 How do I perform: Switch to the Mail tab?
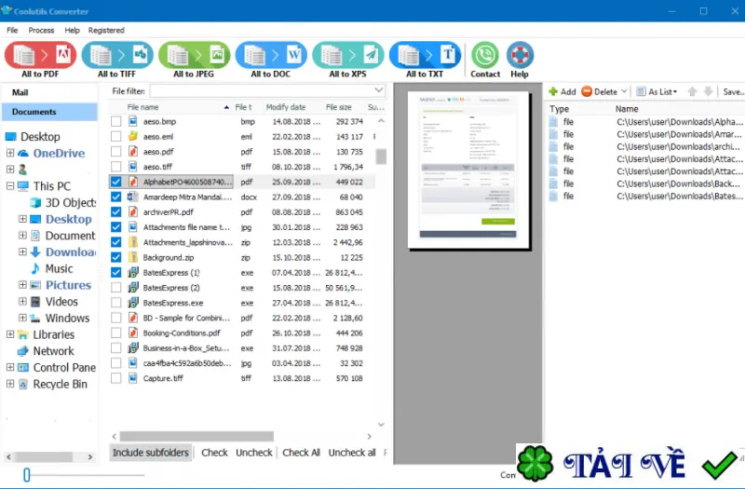coord(49,92)
